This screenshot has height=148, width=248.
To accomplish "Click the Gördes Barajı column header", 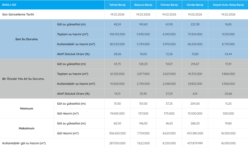I will [195, 5].
